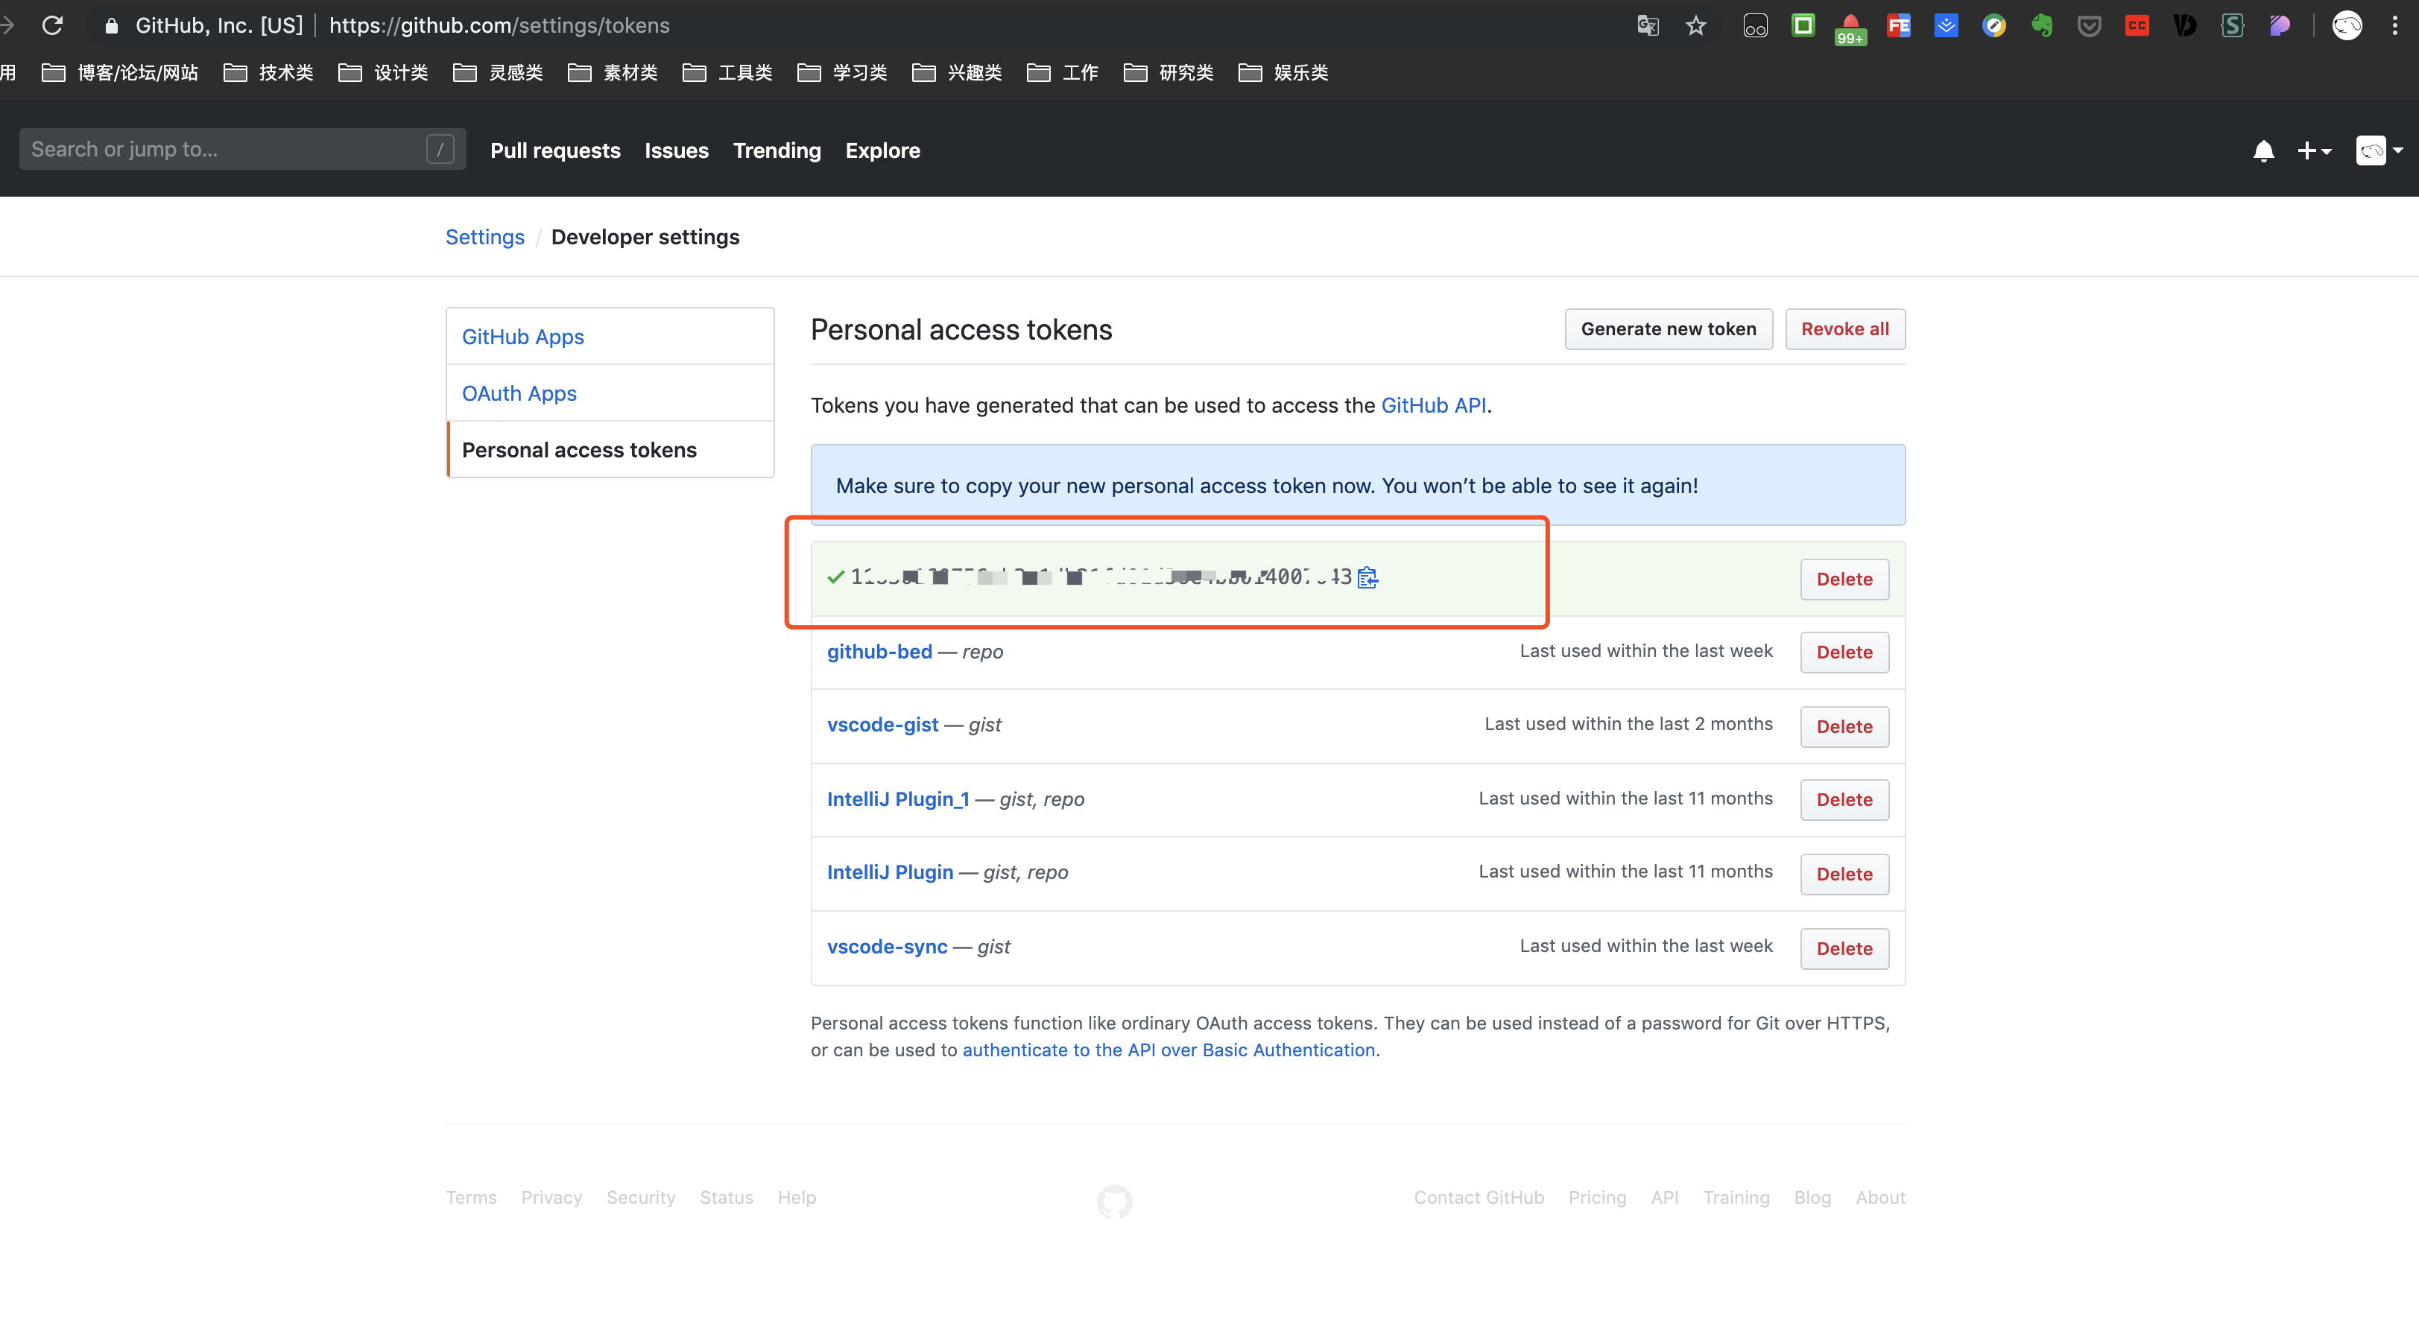This screenshot has height=1317, width=2419.
Task: Focus the Search or jump to field
Action: 242,149
